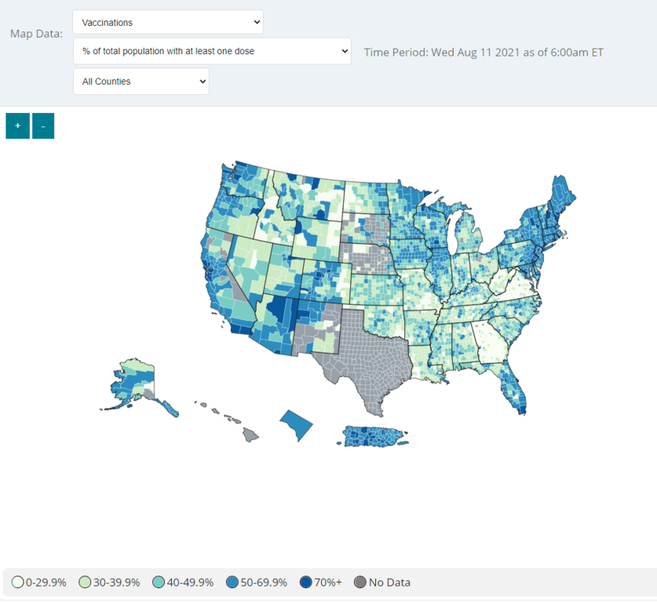Image resolution: width=657 pixels, height=603 pixels.
Task: Select the 50-69.9% legend swatch
Action: tap(233, 583)
